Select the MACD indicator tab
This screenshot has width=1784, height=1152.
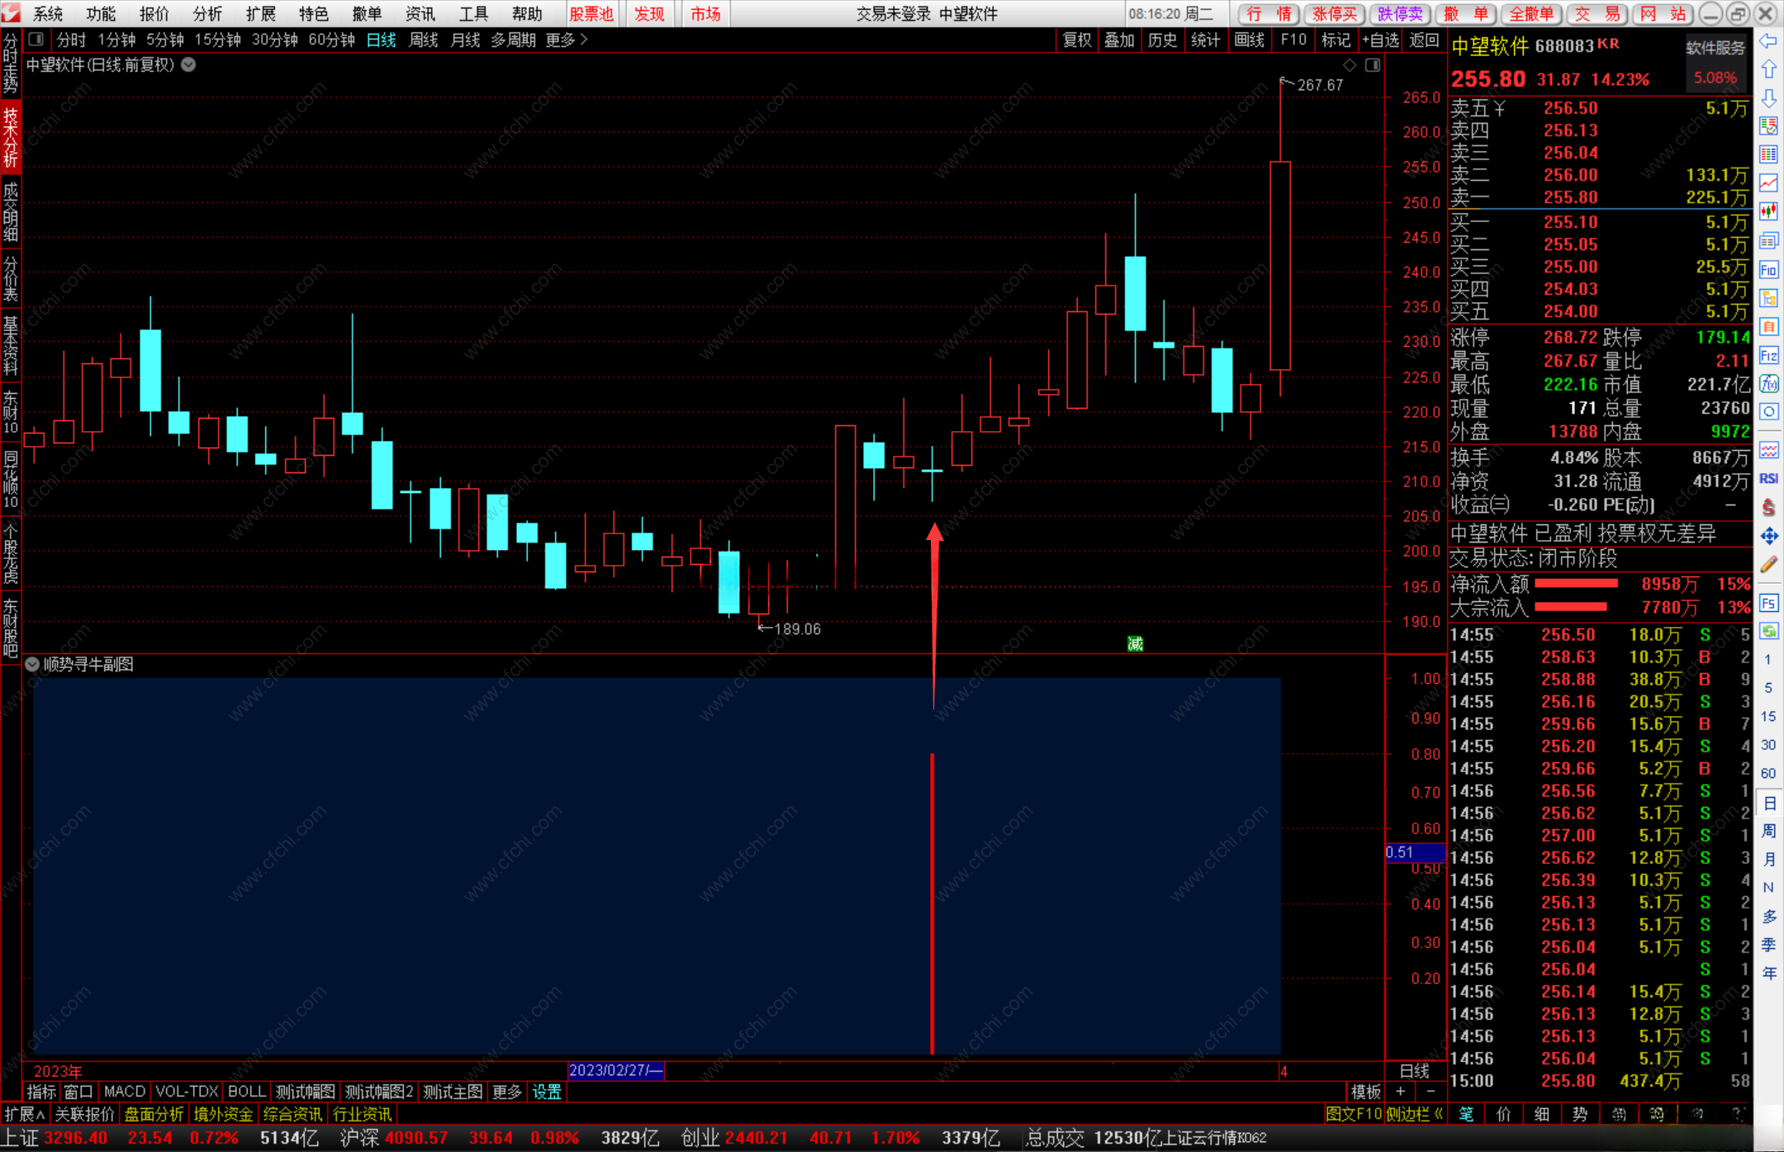(x=124, y=1092)
